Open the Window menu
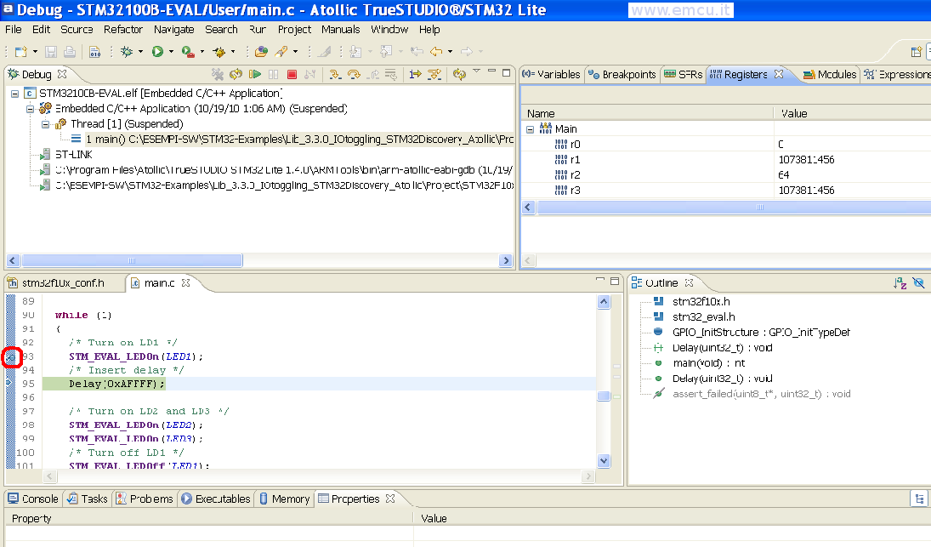Viewport: 931px width, 547px height. click(389, 29)
